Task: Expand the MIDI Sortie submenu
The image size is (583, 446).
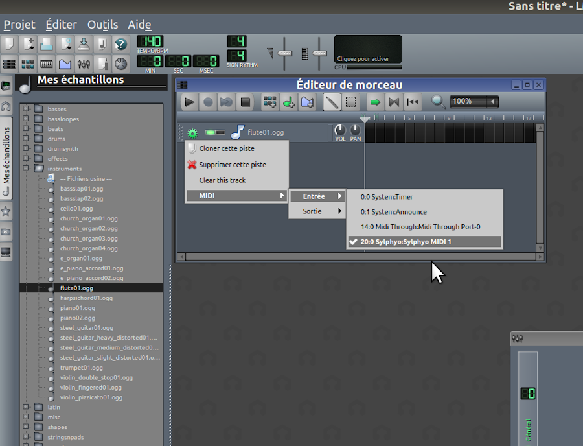Action: (317, 211)
